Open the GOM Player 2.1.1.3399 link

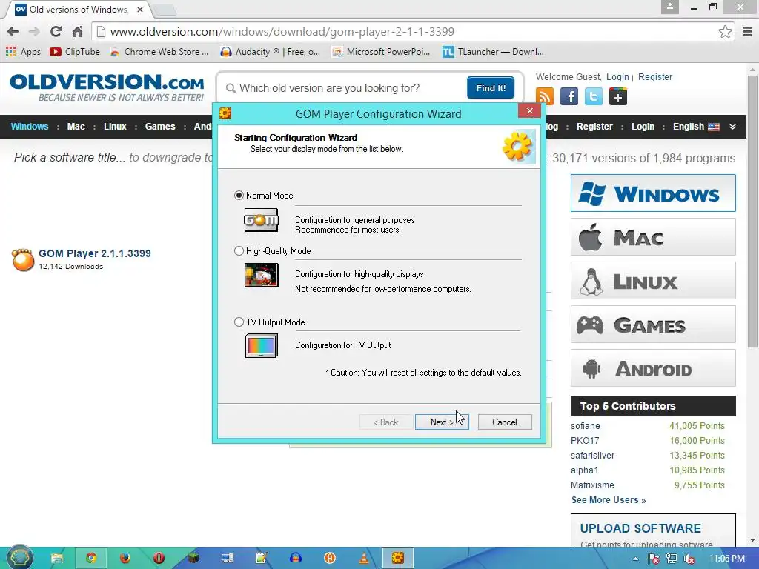(x=95, y=253)
